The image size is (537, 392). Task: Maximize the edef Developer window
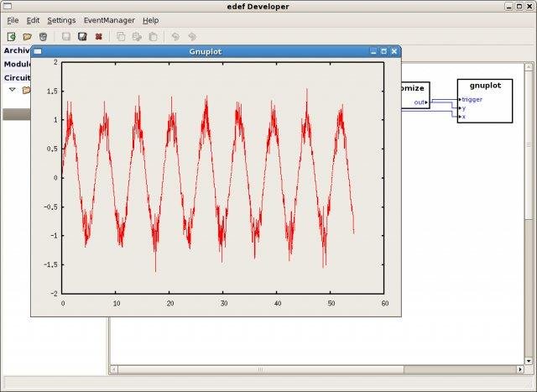coord(519,6)
